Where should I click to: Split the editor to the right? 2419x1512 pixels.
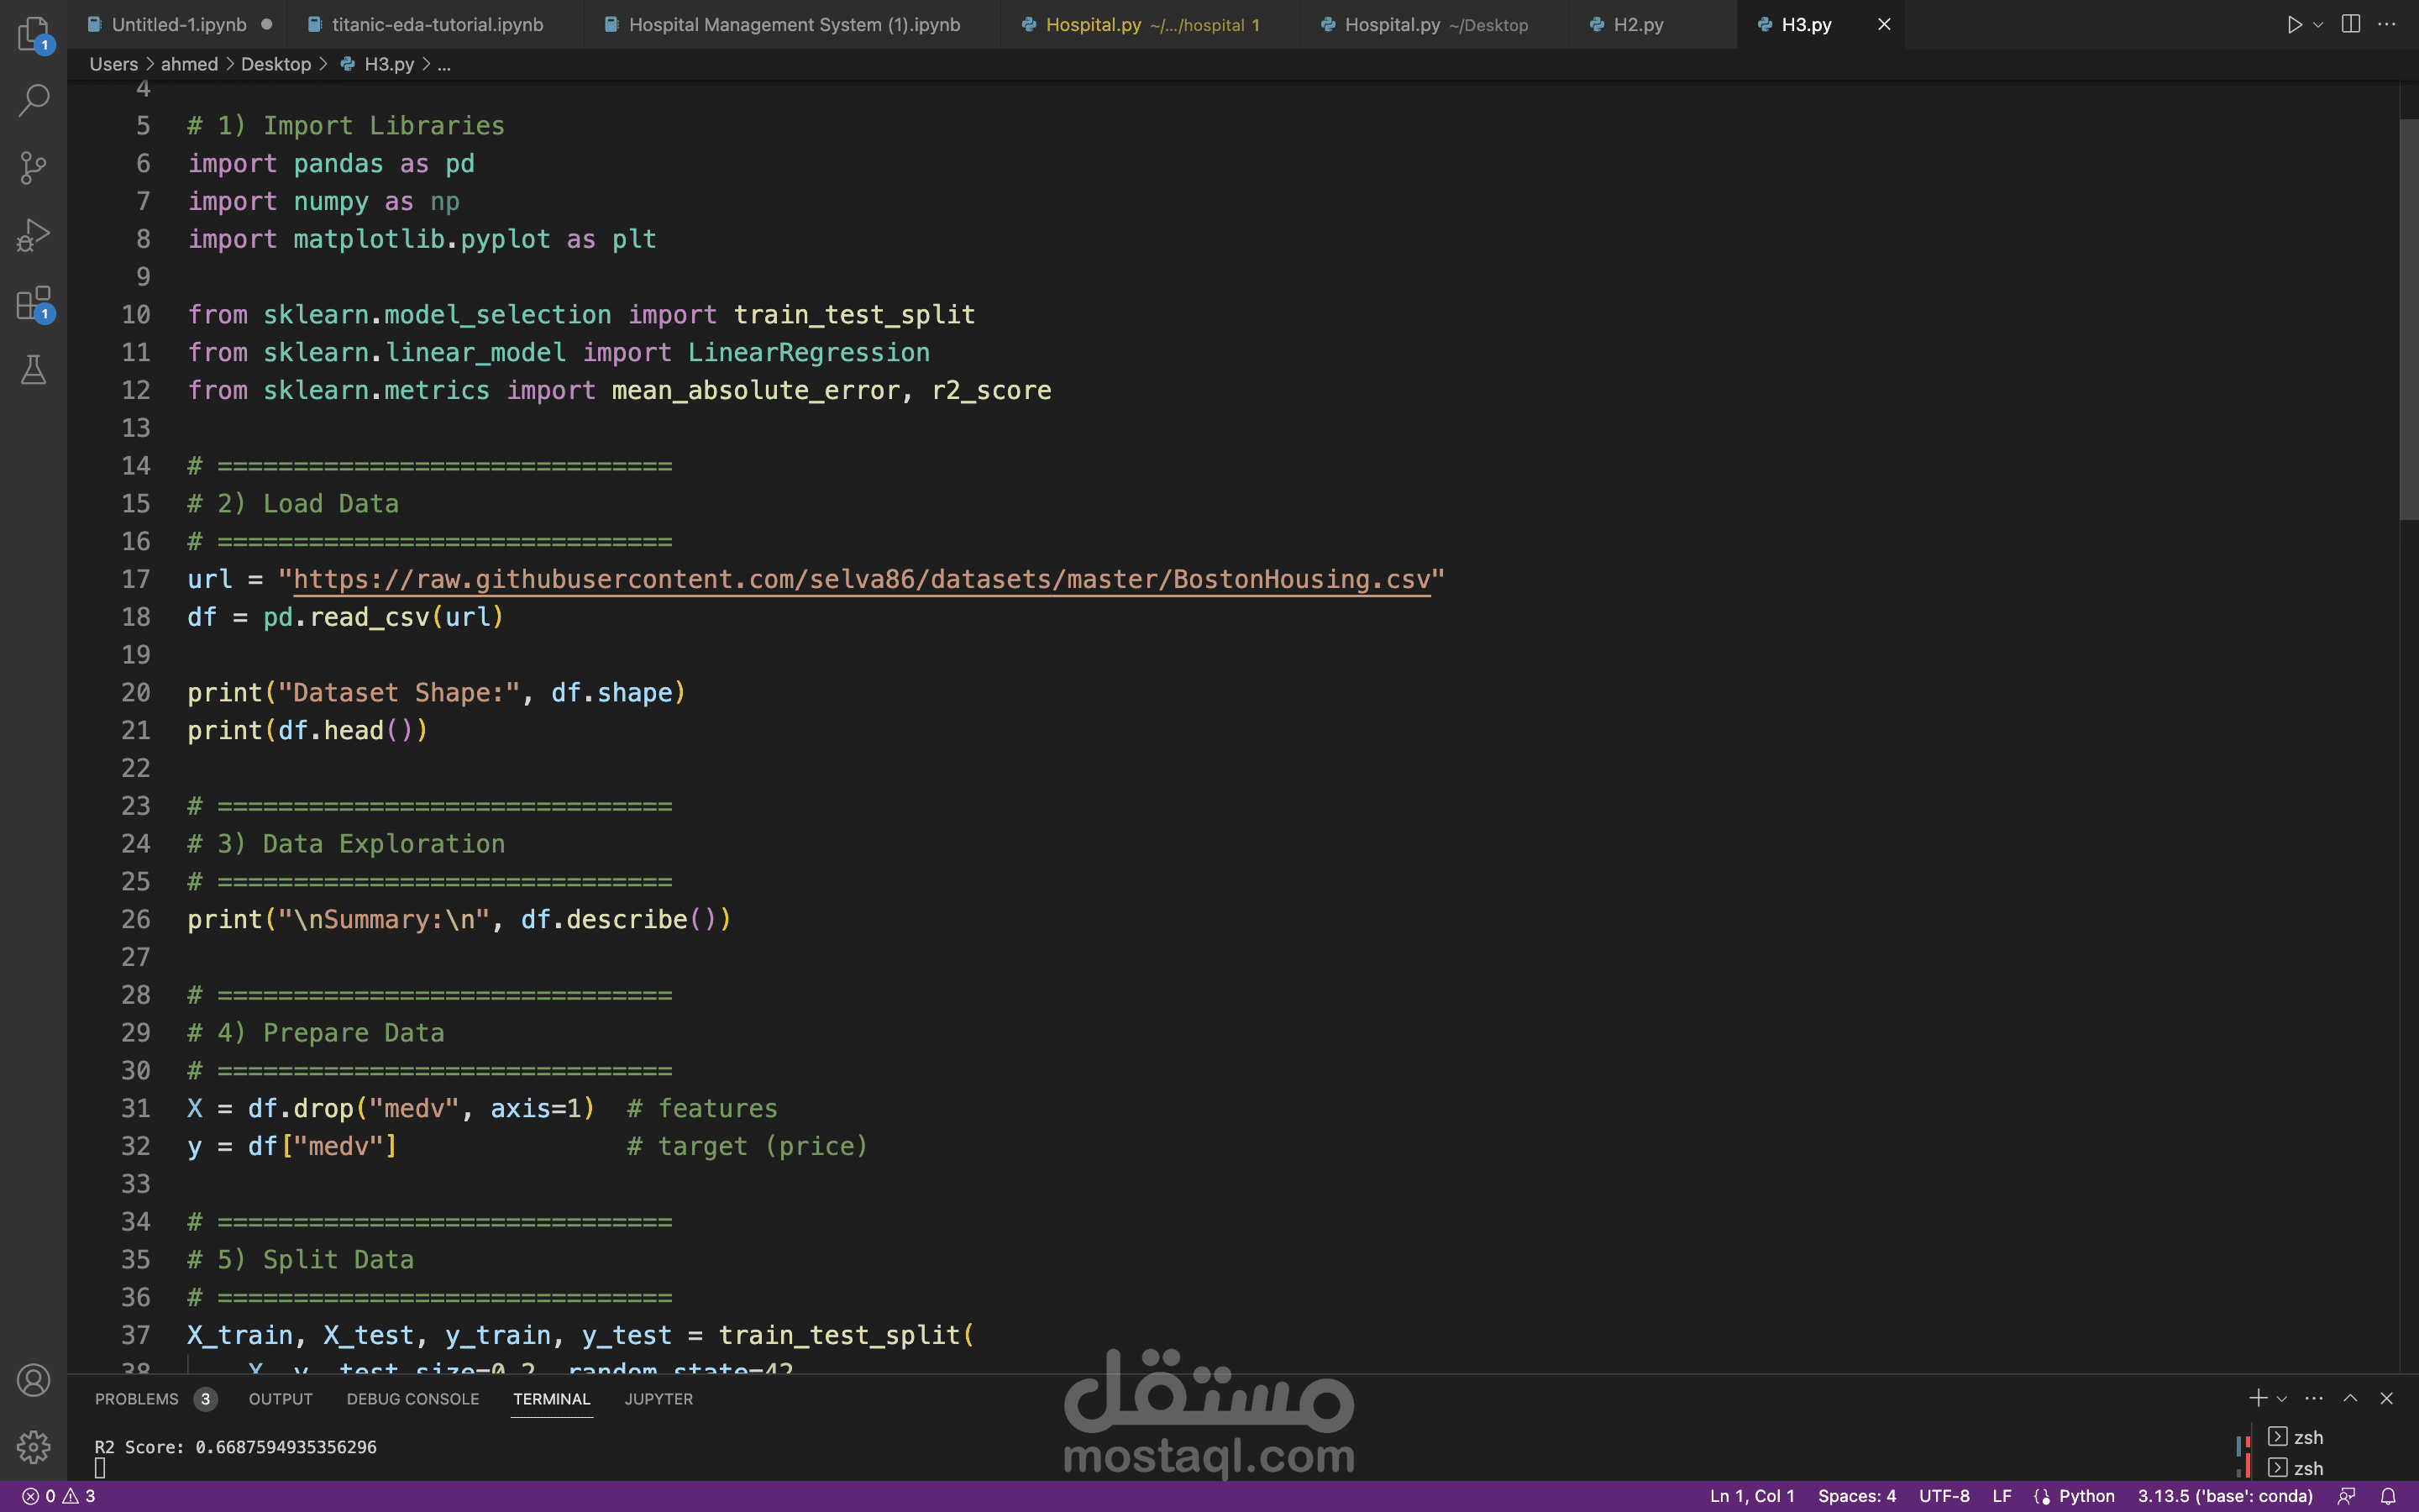2351,24
